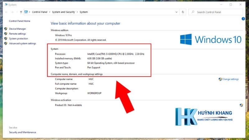Click the back navigation arrow

pos(6,12)
